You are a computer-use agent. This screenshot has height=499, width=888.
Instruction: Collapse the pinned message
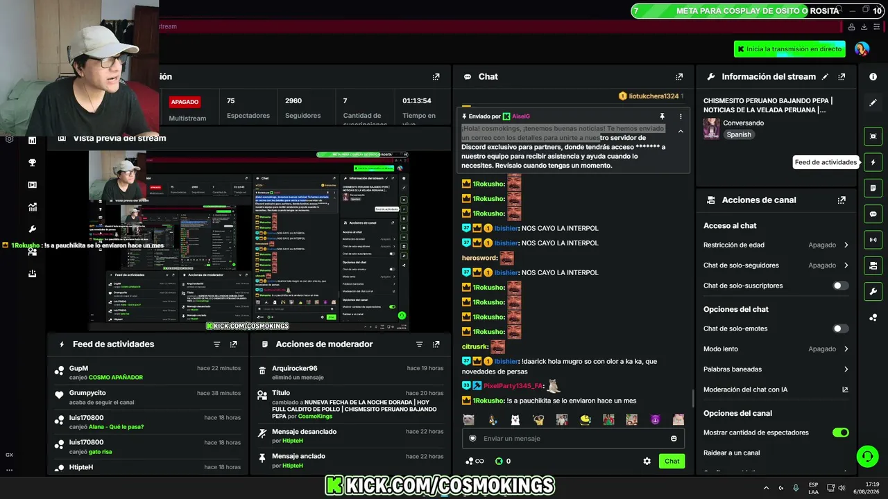(x=681, y=131)
